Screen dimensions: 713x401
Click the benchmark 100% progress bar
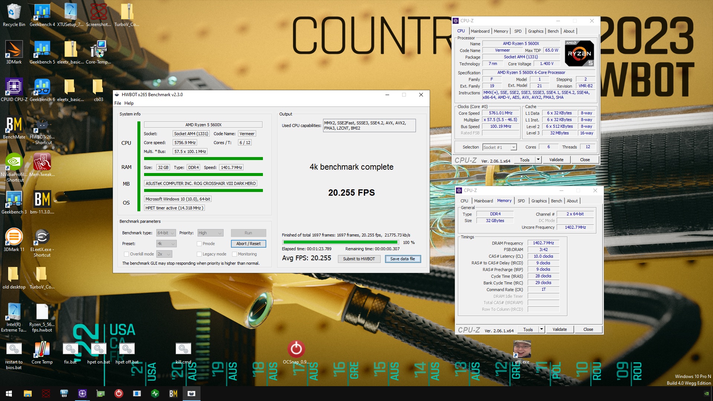pyautogui.click(x=340, y=242)
